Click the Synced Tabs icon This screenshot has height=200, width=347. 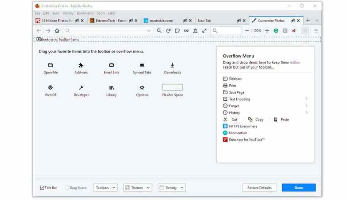[142, 65]
